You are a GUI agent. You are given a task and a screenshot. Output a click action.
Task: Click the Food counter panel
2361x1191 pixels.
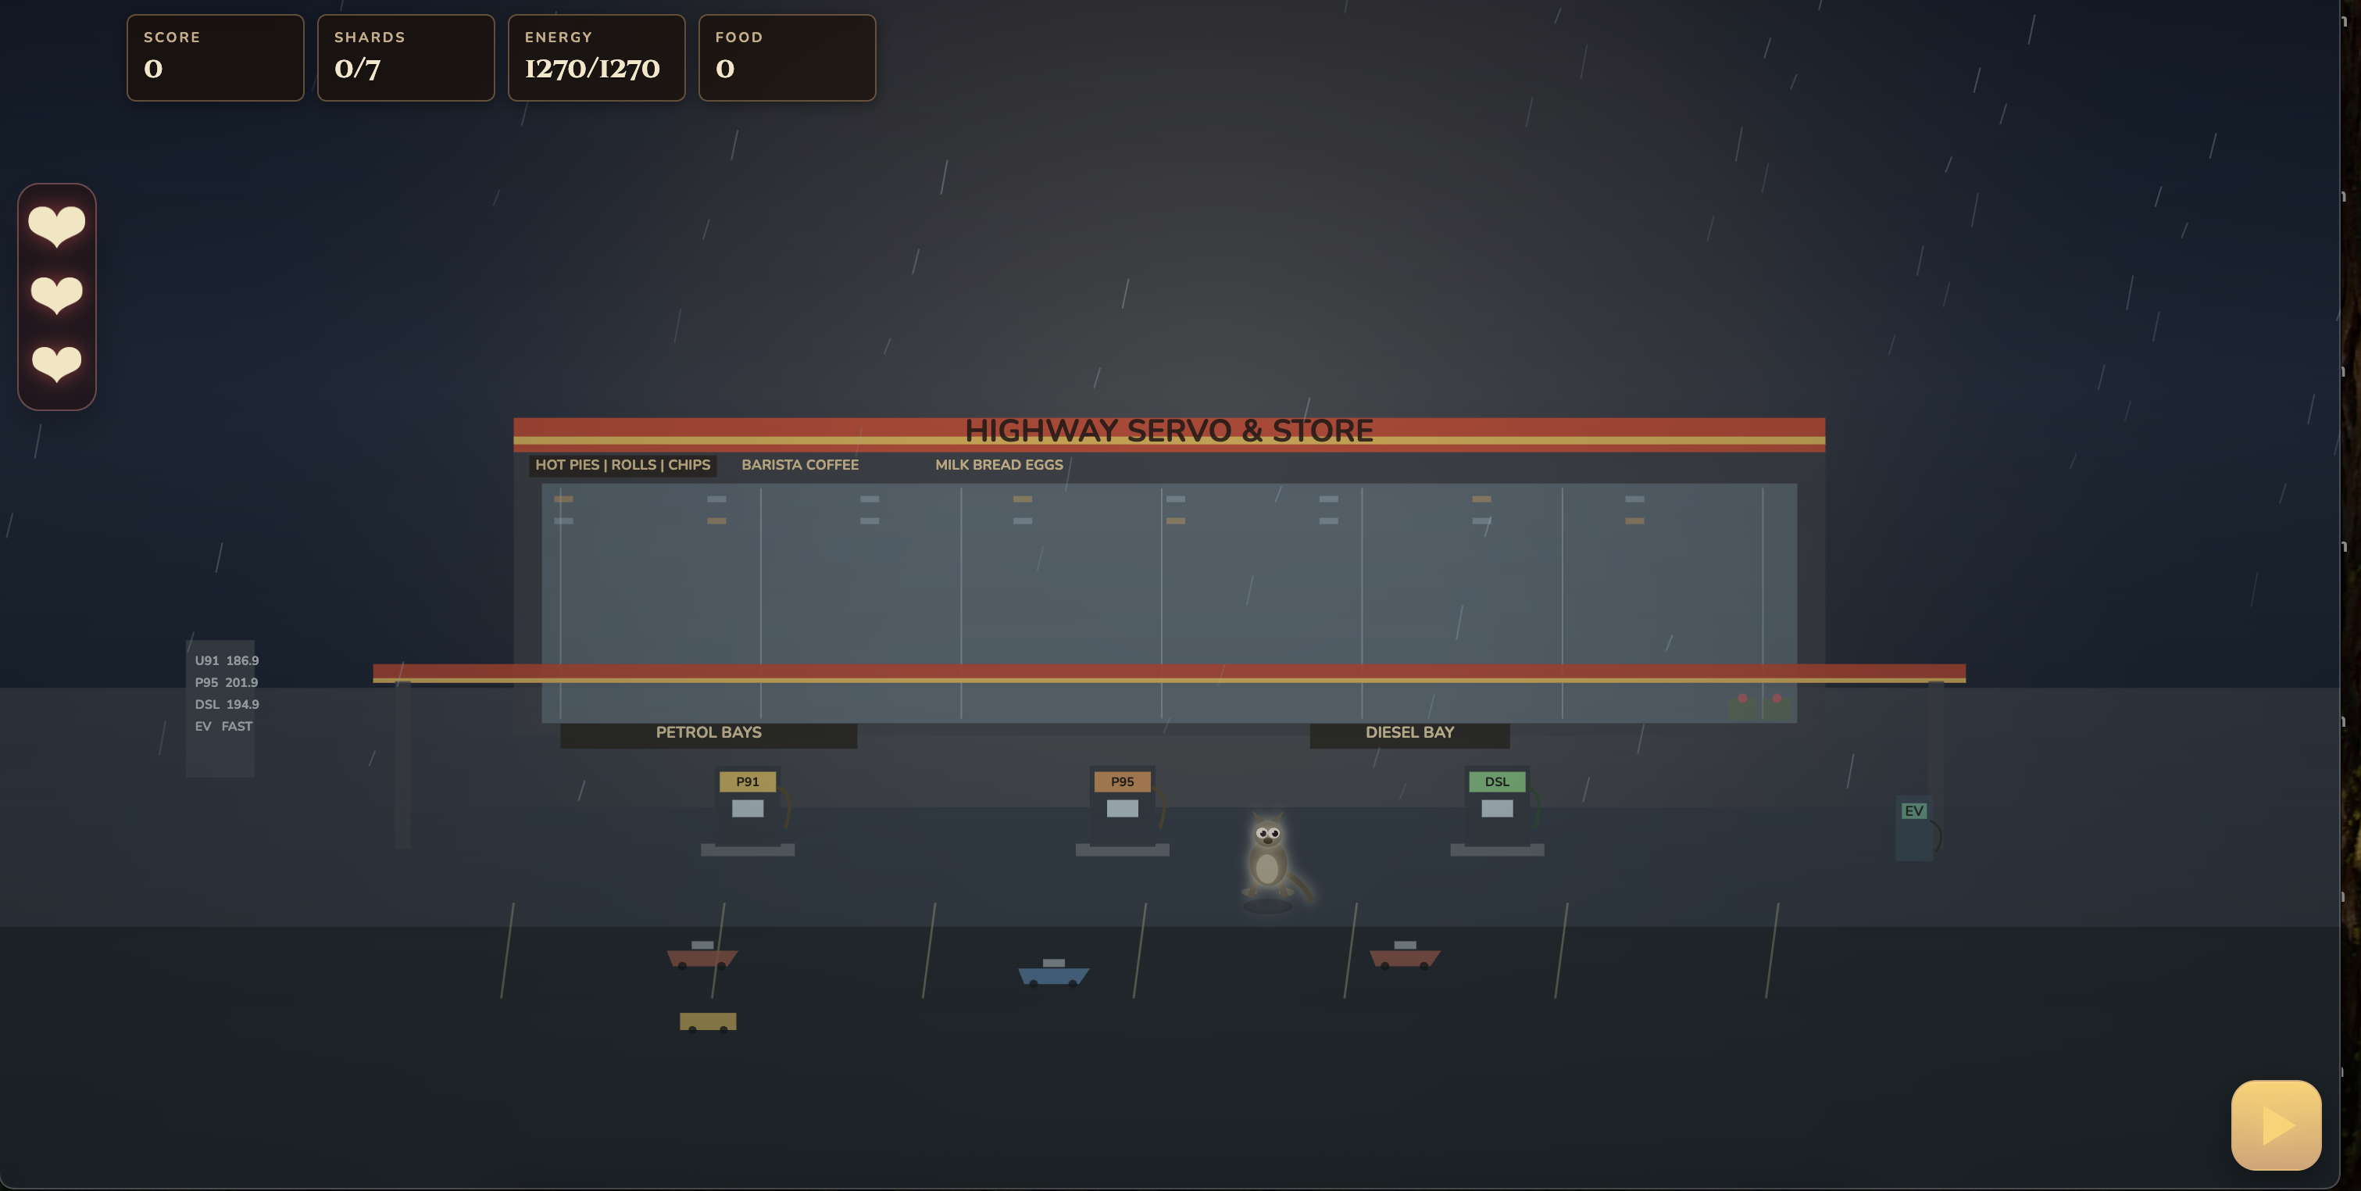pyautogui.click(x=788, y=58)
